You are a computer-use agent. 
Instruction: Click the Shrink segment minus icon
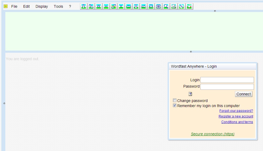pos(106,6)
